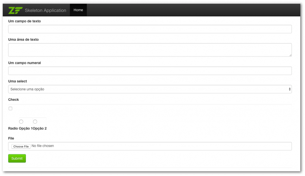Click the 'No file chosen' file field
The image size is (305, 176).
pos(150,146)
